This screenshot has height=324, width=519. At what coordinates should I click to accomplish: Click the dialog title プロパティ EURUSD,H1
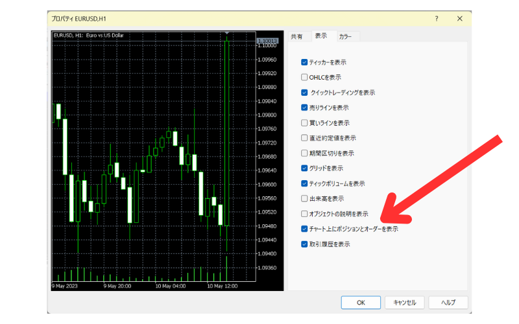78,19
